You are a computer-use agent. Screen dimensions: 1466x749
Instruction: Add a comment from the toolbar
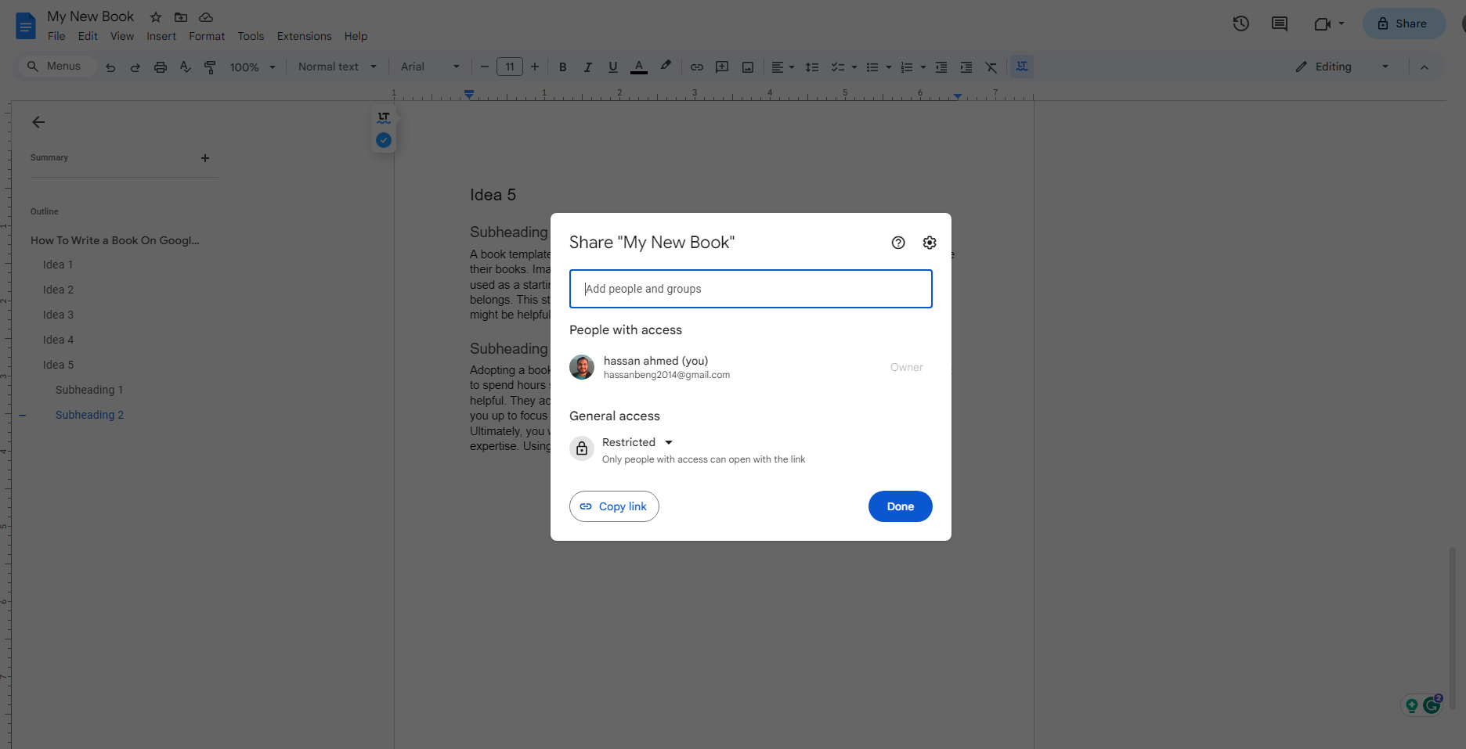pyautogui.click(x=722, y=67)
